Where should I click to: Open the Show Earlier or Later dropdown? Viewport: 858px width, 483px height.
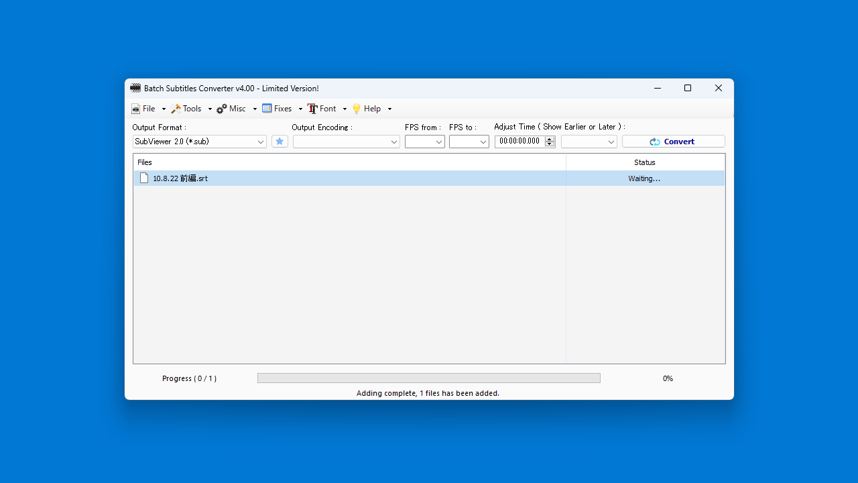(589, 142)
